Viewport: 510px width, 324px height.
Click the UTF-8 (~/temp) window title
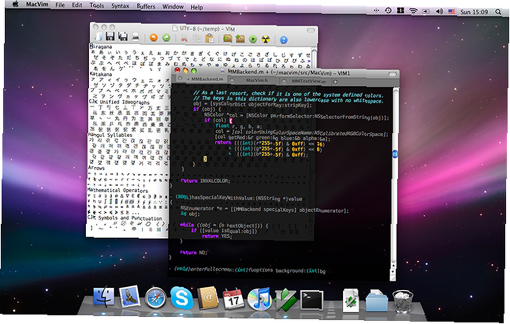[x=207, y=29]
